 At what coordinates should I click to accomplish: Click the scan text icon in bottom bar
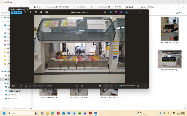pyautogui.click(x=82, y=86)
